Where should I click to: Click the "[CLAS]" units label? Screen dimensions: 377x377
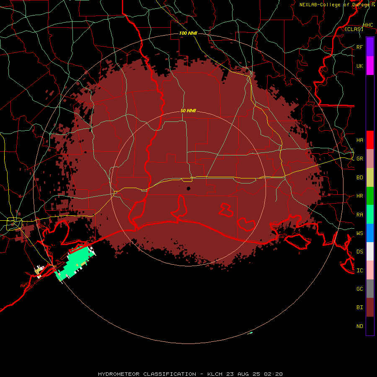coord(354,29)
